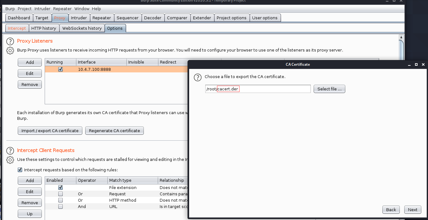This screenshot has height=220, width=428.
Task: Open the Intruder menu
Action: click(42, 9)
